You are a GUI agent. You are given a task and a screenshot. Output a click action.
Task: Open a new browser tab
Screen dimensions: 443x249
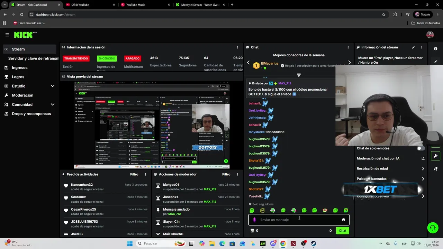pyautogui.click(x=232, y=5)
